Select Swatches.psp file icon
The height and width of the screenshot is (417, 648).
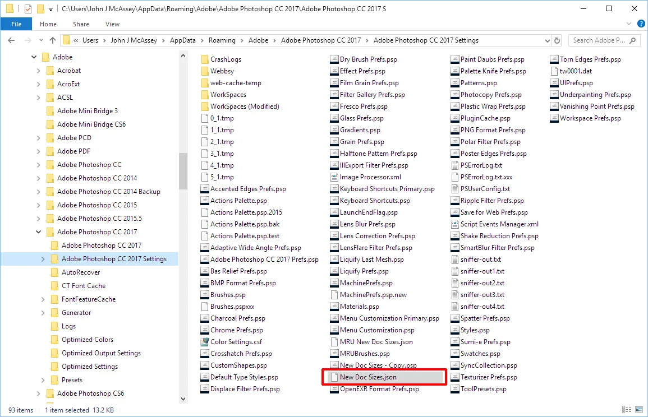pos(455,354)
